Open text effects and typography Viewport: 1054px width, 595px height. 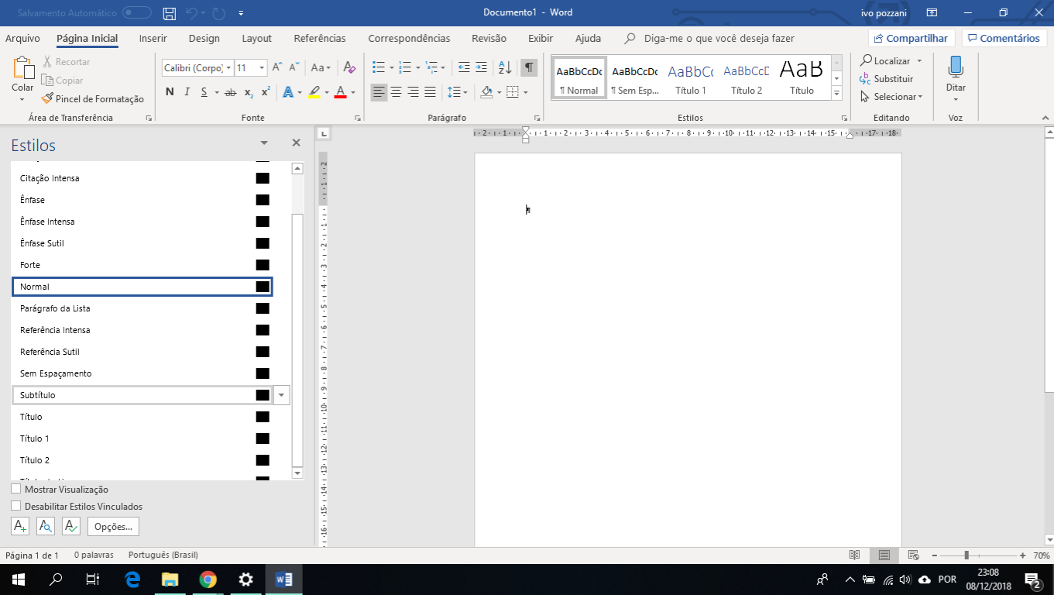(288, 92)
